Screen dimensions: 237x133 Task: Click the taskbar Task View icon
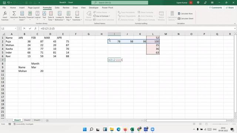98,129
